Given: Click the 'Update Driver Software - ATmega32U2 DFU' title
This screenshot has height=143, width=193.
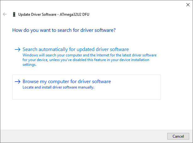Looking at the screenshot, I should coord(54,14).
